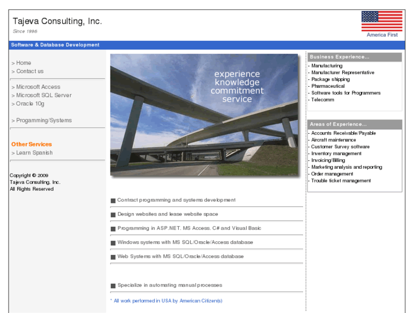Click 'Web Systems with MS SQL/Oracle/Access' line
This screenshot has height=313, width=418.
pos(181,257)
